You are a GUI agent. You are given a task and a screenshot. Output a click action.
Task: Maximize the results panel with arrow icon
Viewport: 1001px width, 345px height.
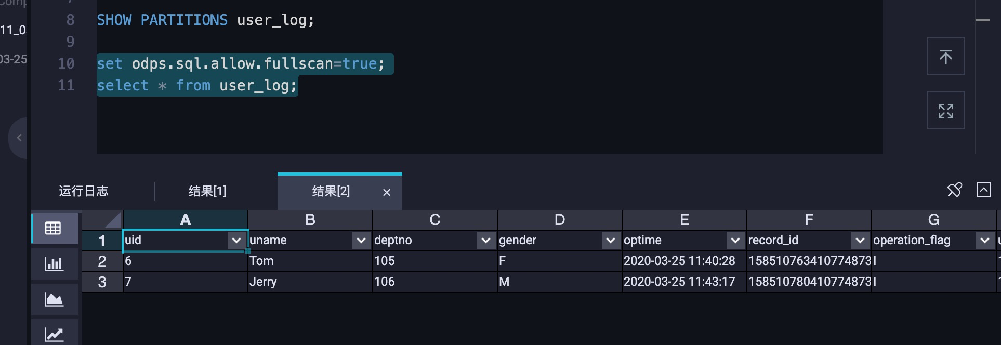pos(983,190)
